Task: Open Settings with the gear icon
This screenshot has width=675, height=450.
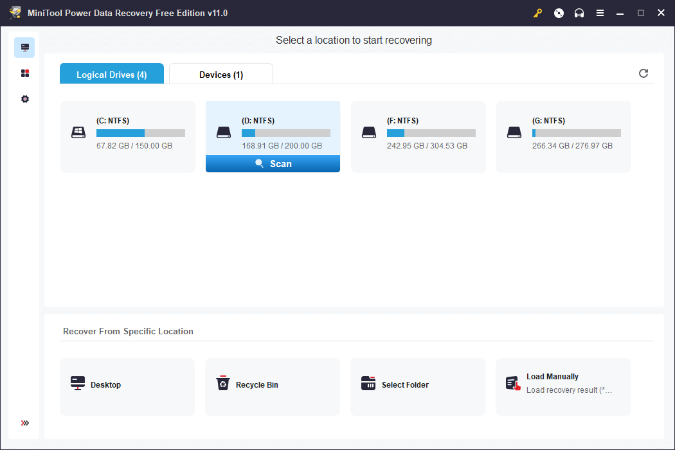Action: 24,98
